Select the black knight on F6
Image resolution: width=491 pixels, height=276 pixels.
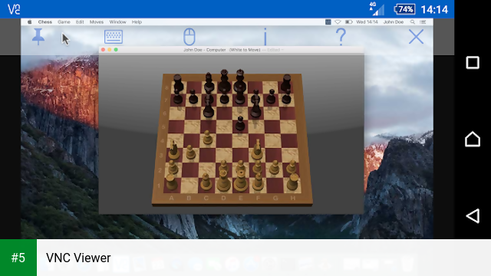[255, 107]
